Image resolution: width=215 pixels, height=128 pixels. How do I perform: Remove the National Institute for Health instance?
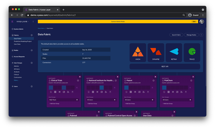[x=117, y=77]
